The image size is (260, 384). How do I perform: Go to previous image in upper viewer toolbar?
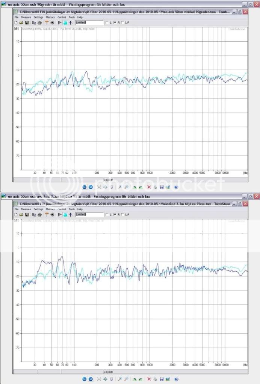tap(85, 187)
